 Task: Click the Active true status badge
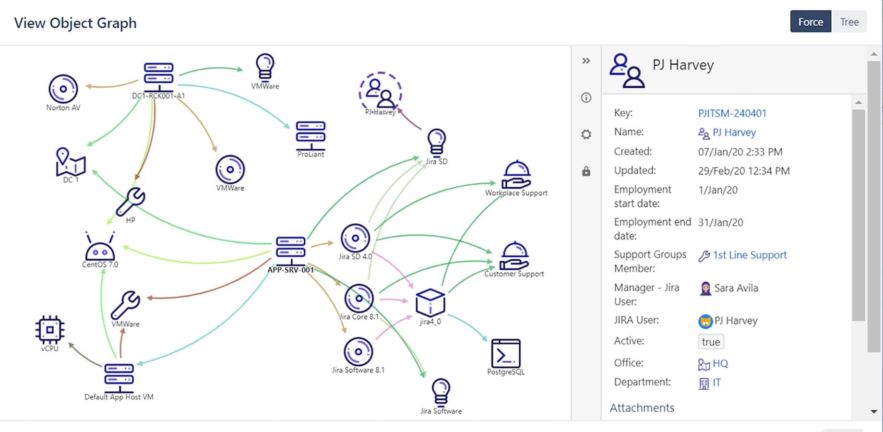[711, 342]
